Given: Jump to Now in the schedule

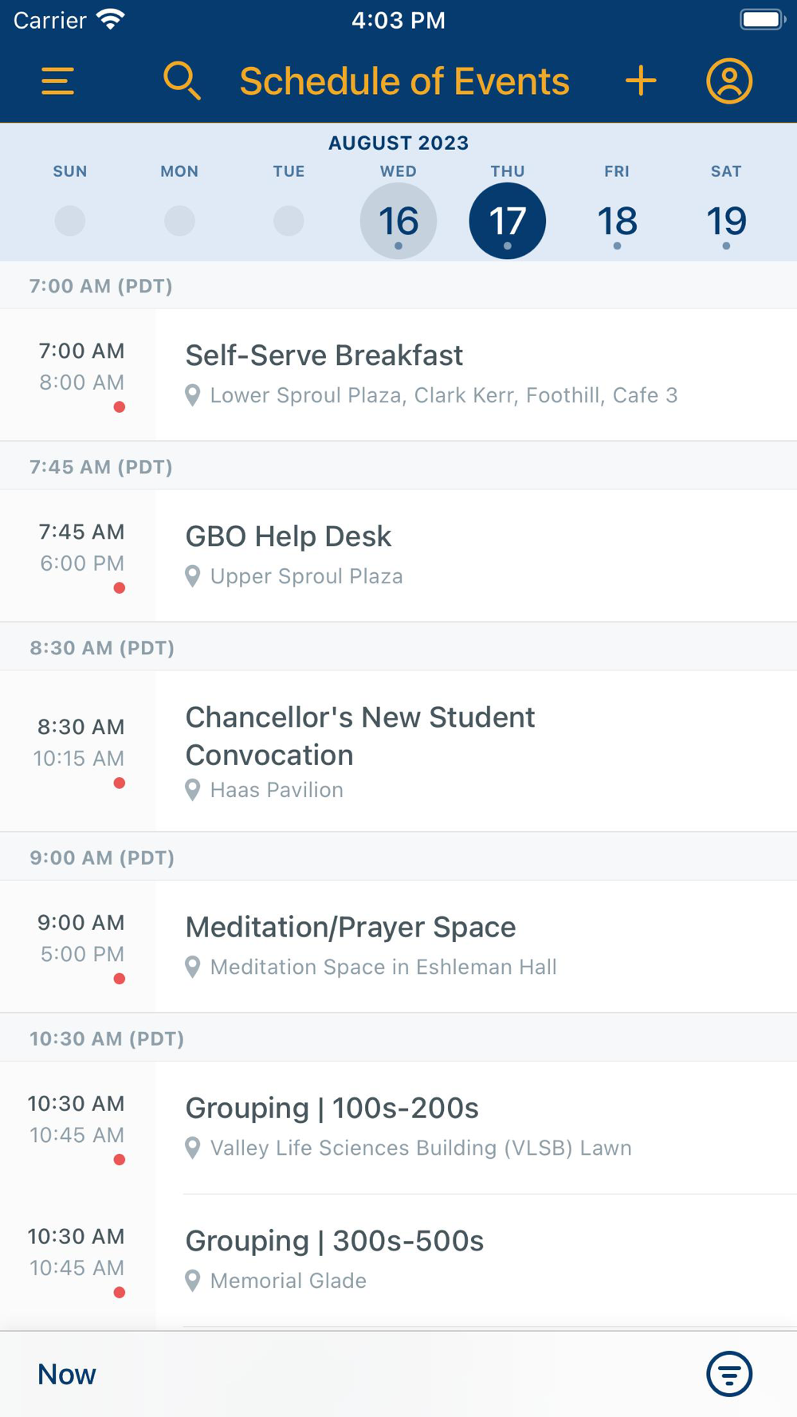Looking at the screenshot, I should (x=67, y=1374).
